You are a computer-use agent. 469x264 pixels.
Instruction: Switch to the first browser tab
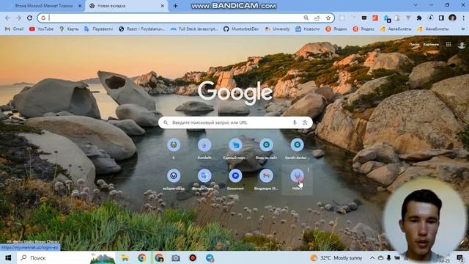43,6
